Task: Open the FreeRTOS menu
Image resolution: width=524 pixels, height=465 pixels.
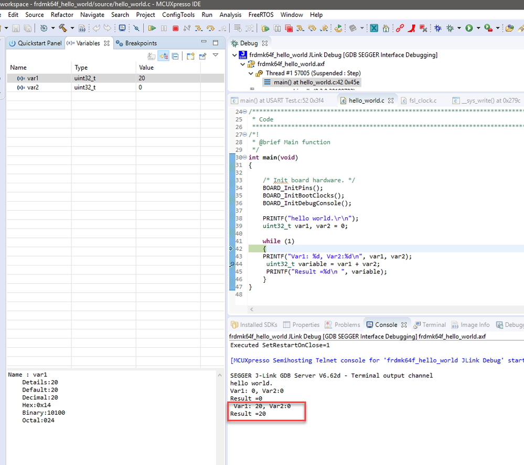Action: click(x=261, y=15)
